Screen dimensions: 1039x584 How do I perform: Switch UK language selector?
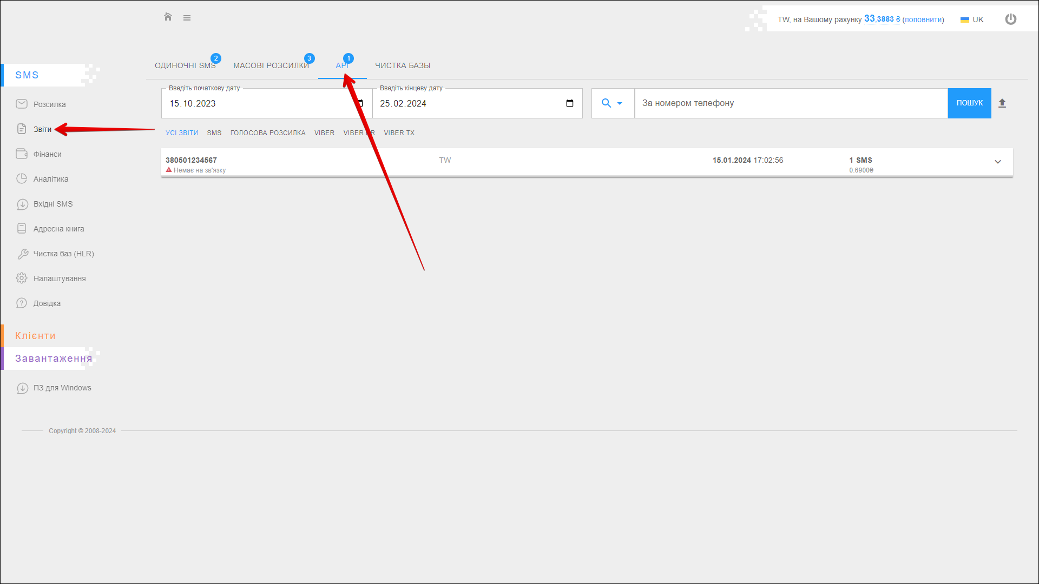click(x=972, y=19)
